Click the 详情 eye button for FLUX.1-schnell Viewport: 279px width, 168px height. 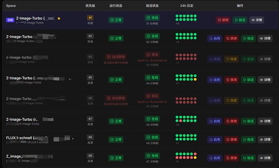coord(264,140)
